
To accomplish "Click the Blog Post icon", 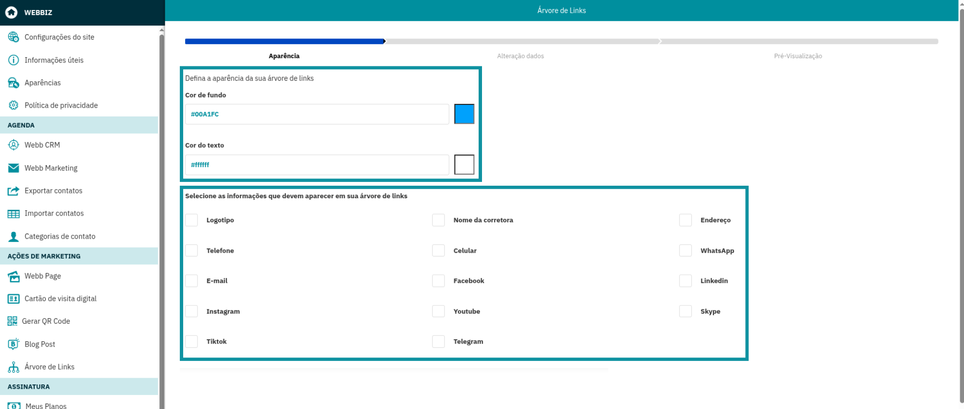I will pyautogui.click(x=13, y=344).
